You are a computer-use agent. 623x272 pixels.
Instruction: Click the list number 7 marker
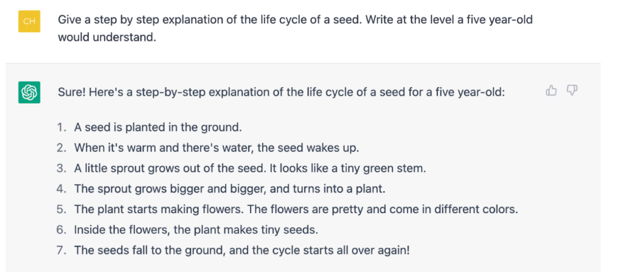point(60,250)
